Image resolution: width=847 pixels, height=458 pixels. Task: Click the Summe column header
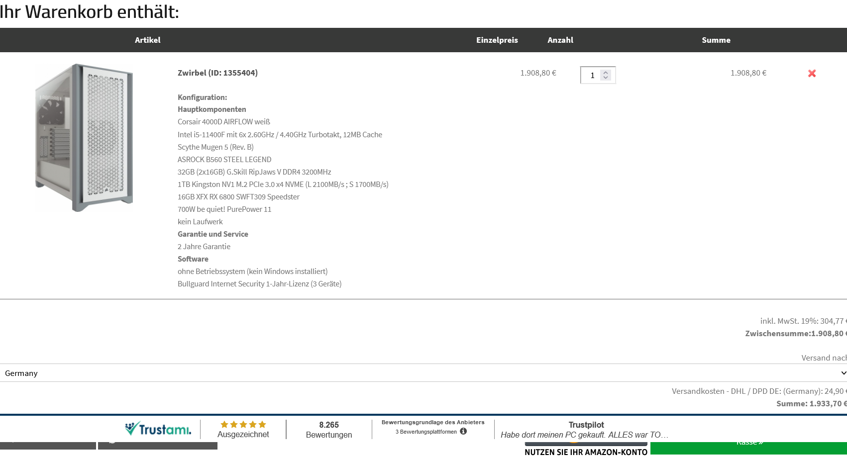click(x=716, y=40)
